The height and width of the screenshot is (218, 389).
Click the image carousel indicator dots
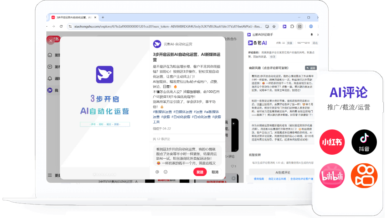coord(104,174)
